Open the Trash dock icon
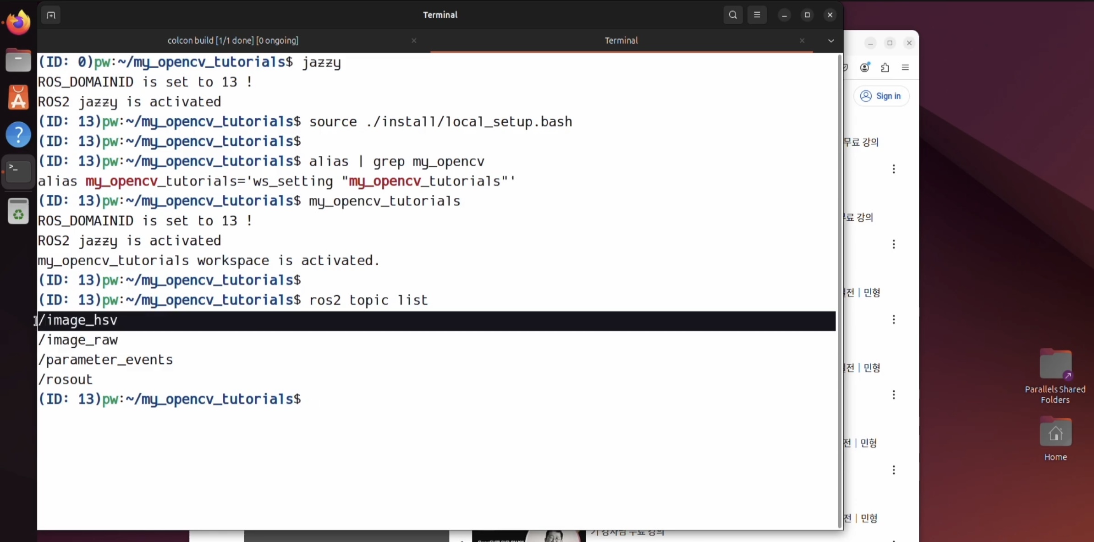 tap(18, 211)
